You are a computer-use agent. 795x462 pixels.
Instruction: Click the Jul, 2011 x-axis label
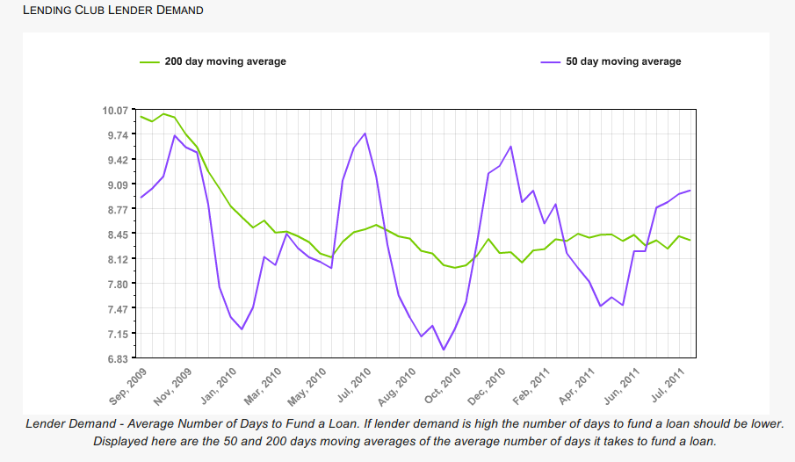click(668, 386)
